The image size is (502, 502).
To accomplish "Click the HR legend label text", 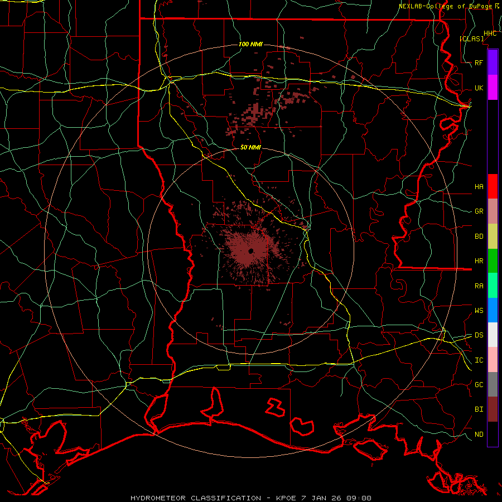I will tap(479, 261).
